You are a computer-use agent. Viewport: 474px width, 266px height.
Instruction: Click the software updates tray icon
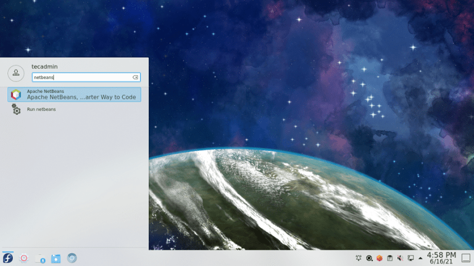click(369, 258)
